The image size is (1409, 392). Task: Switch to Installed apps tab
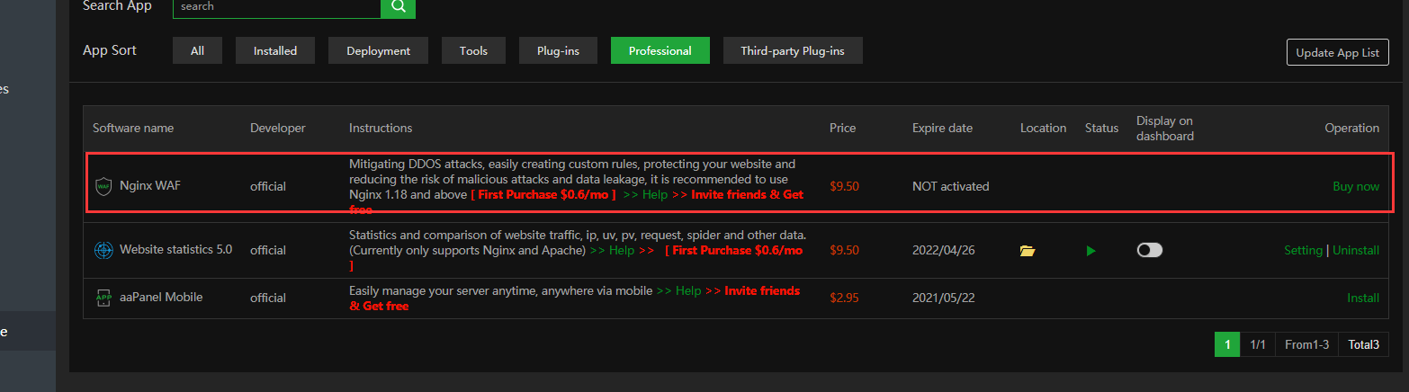coord(275,51)
